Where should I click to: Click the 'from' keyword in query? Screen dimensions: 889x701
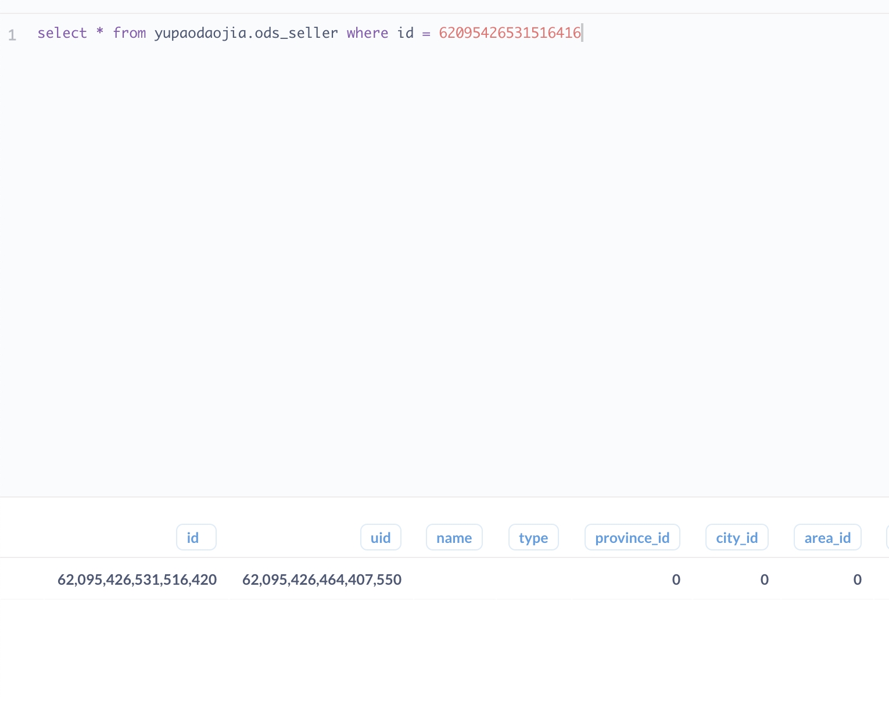[130, 33]
